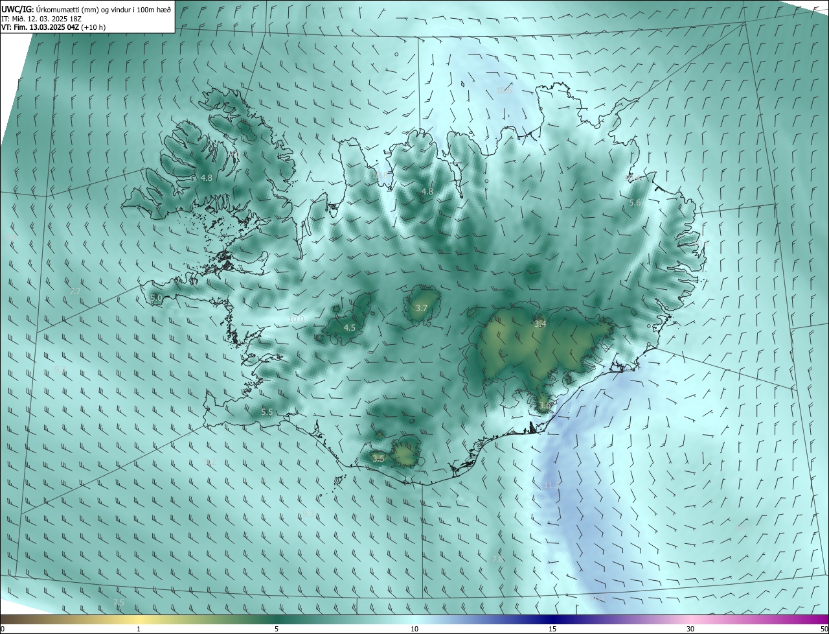Click the 11.7 value in the blue band
The image size is (829, 634).
[x=552, y=485]
